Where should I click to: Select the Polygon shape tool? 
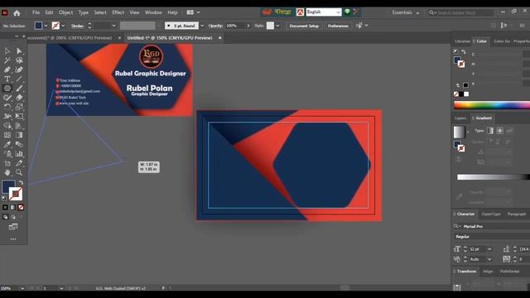(7, 89)
